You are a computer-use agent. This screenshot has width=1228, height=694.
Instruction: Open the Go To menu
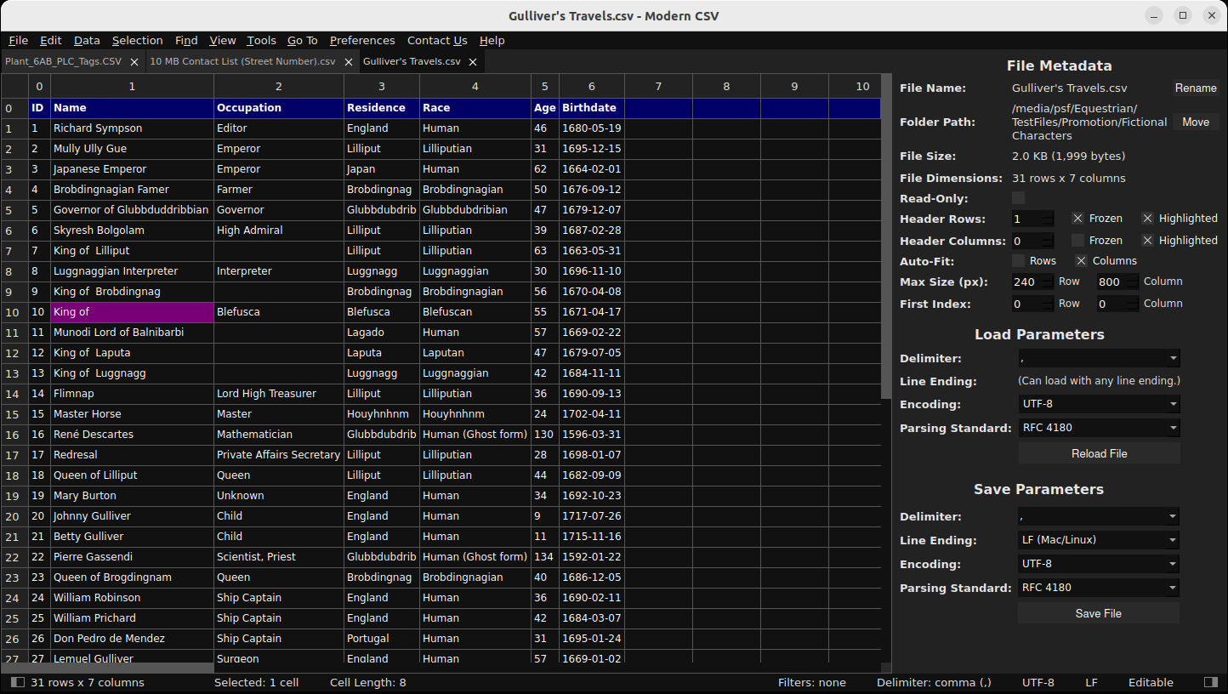tap(303, 41)
